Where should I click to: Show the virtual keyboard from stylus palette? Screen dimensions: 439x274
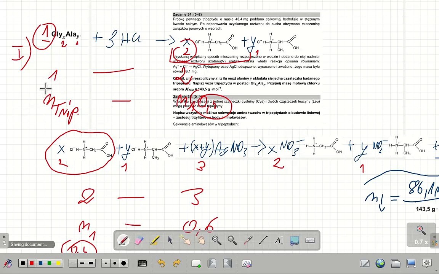coord(310,240)
